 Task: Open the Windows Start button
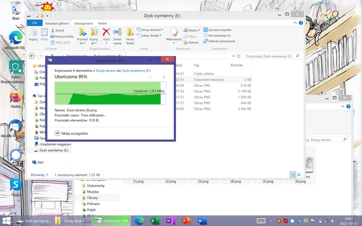(x=6, y=221)
